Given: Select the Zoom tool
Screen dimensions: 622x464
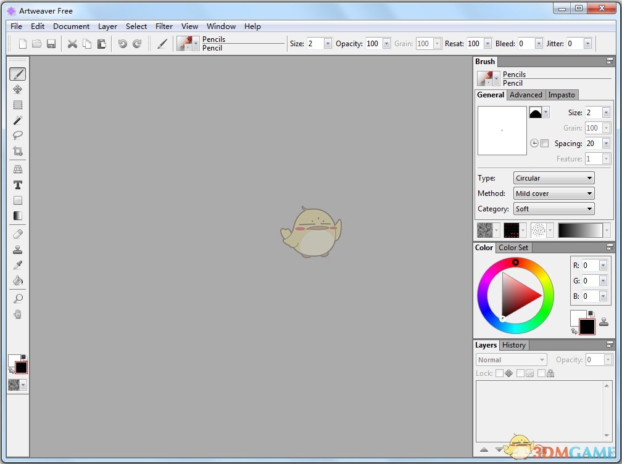Looking at the screenshot, I should (x=17, y=298).
